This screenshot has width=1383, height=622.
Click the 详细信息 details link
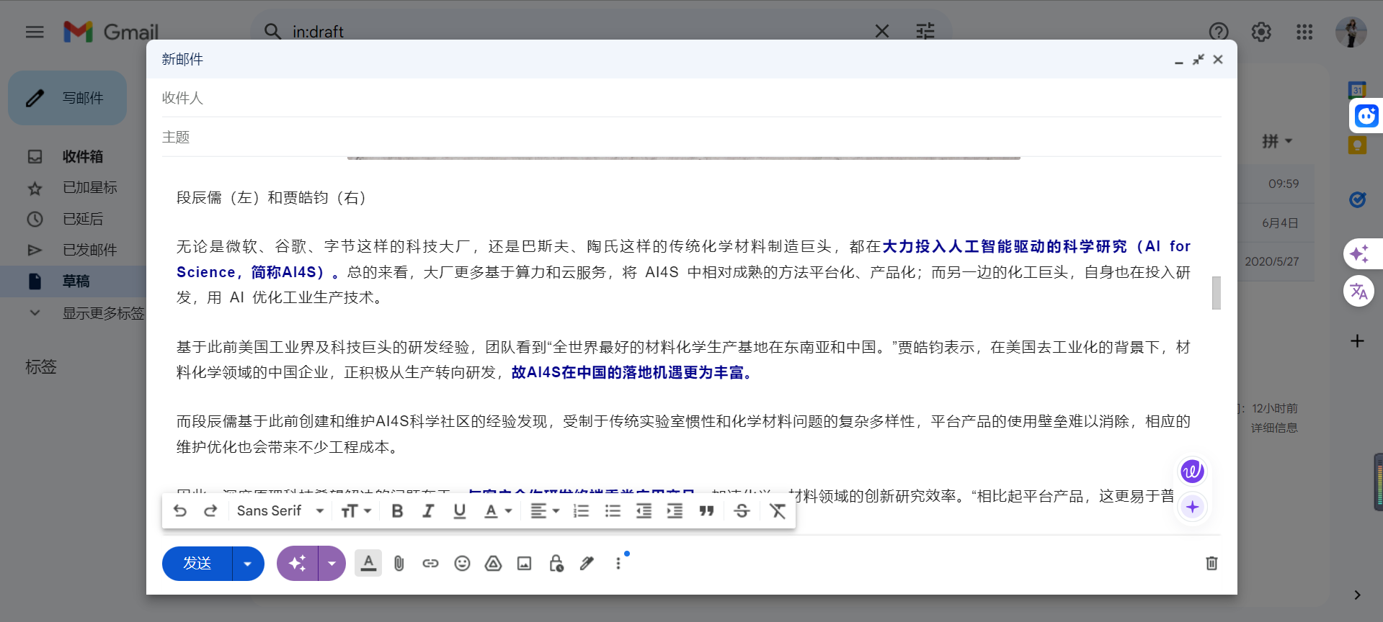point(1274,428)
